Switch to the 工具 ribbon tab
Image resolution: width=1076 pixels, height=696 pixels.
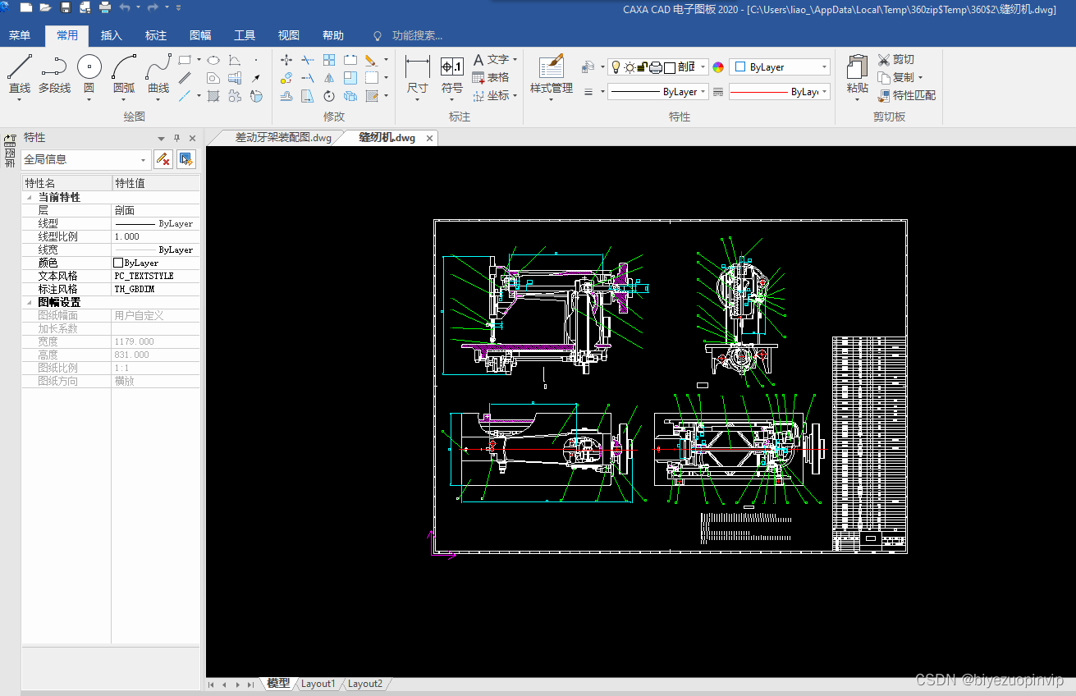(245, 35)
